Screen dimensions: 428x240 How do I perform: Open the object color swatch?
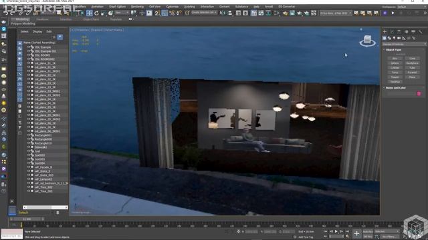[419, 93]
